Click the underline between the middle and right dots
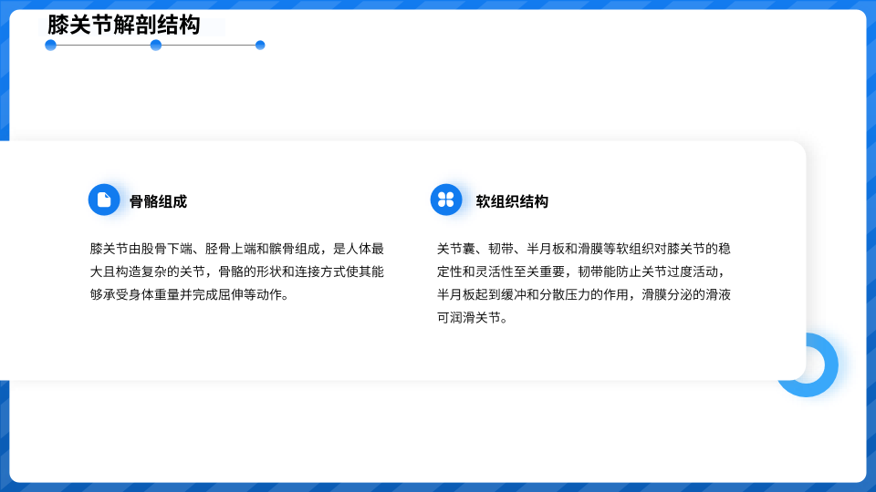The height and width of the screenshot is (492, 876). 208,45
